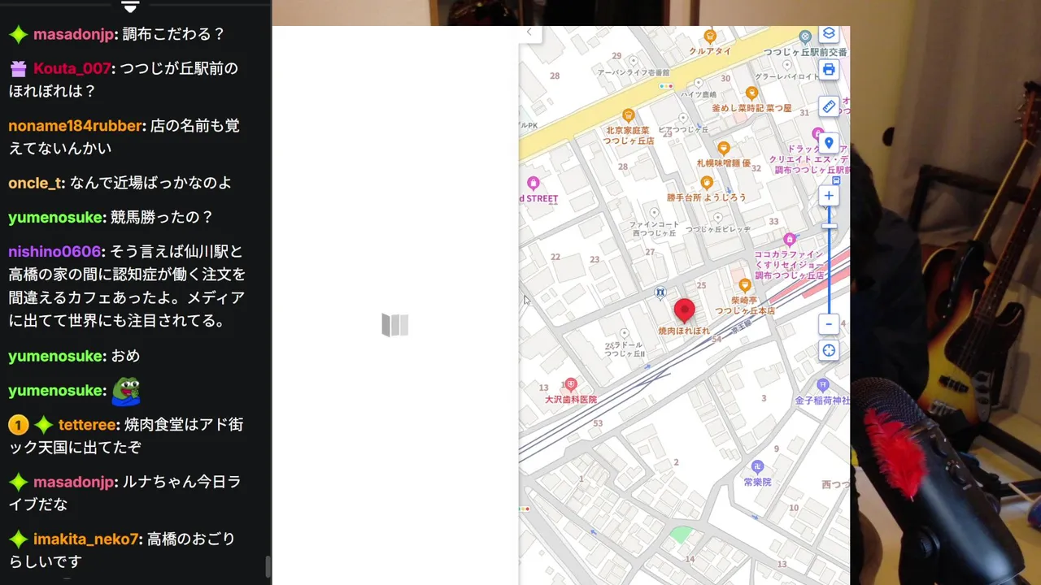
Task: Click the current location crosshair button
Action: click(829, 350)
